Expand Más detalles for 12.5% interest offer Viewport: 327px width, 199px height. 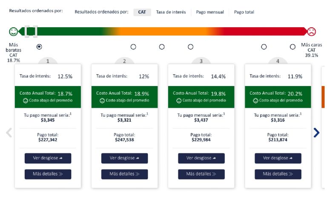(x=48, y=174)
